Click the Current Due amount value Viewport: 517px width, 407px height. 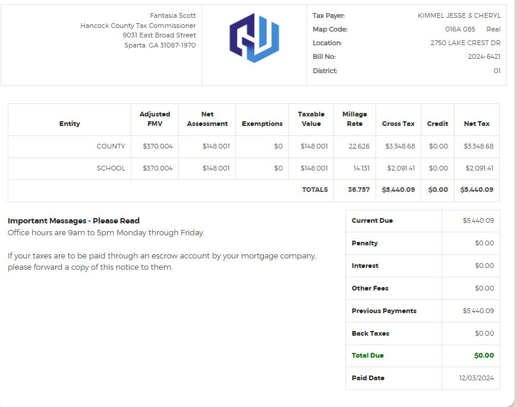[x=478, y=220]
